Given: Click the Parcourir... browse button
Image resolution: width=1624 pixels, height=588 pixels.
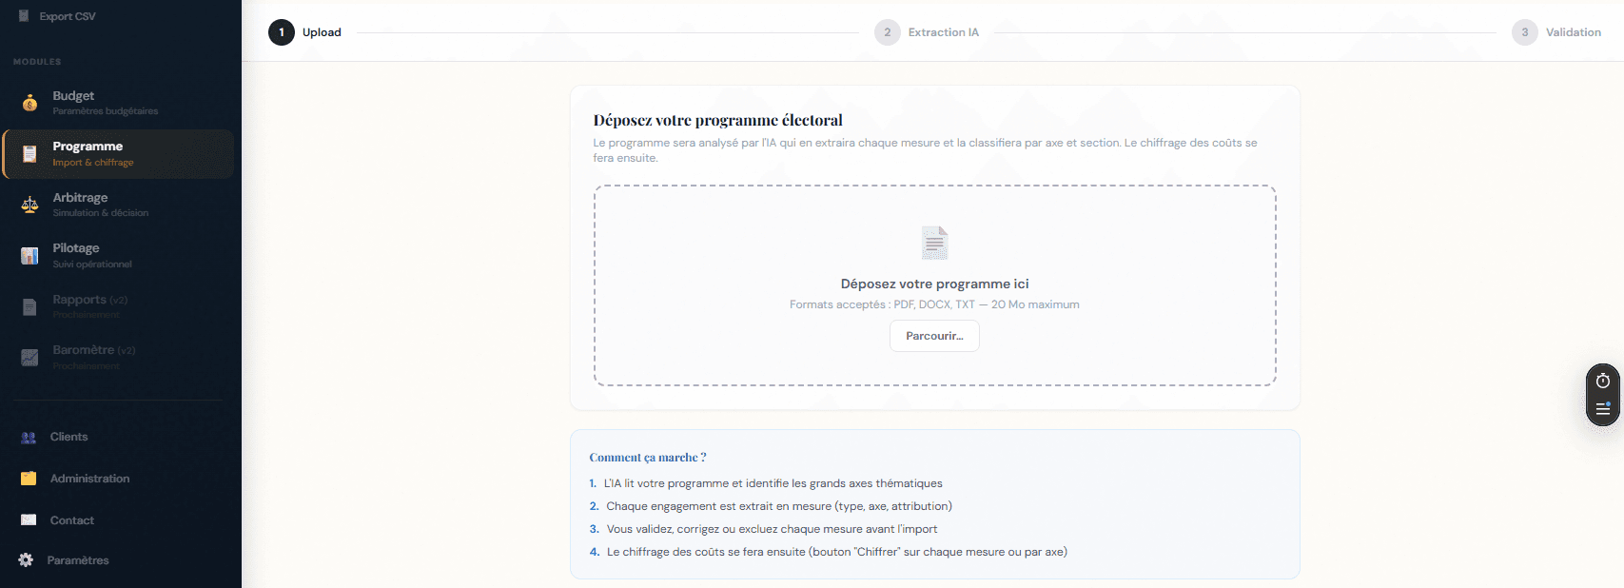Looking at the screenshot, I should 934,336.
